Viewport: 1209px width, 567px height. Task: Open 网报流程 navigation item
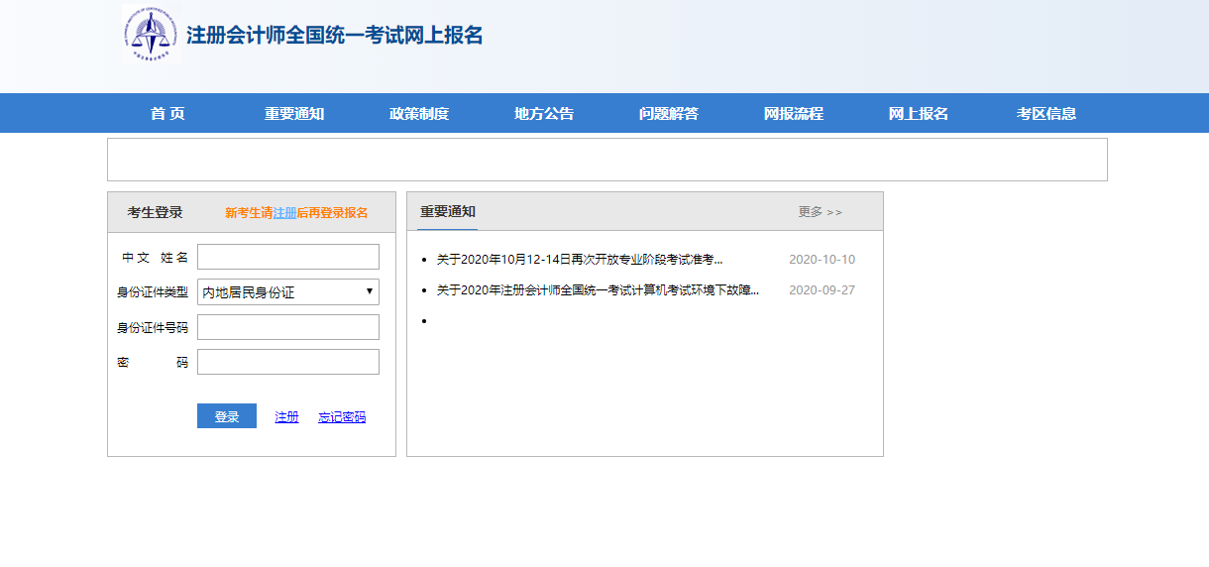pyautogui.click(x=794, y=114)
